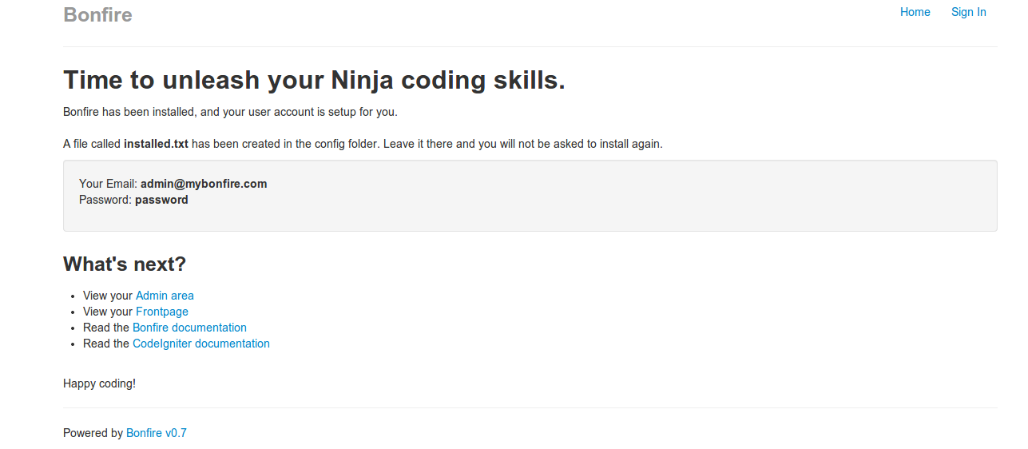Click the bold word 'password' value
The width and height of the screenshot is (1028, 449).
(161, 200)
